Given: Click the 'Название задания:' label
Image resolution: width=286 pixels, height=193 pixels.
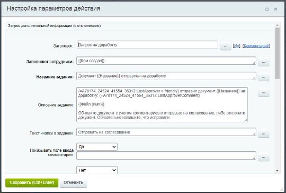Looking at the screenshot, I should [55, 77].
